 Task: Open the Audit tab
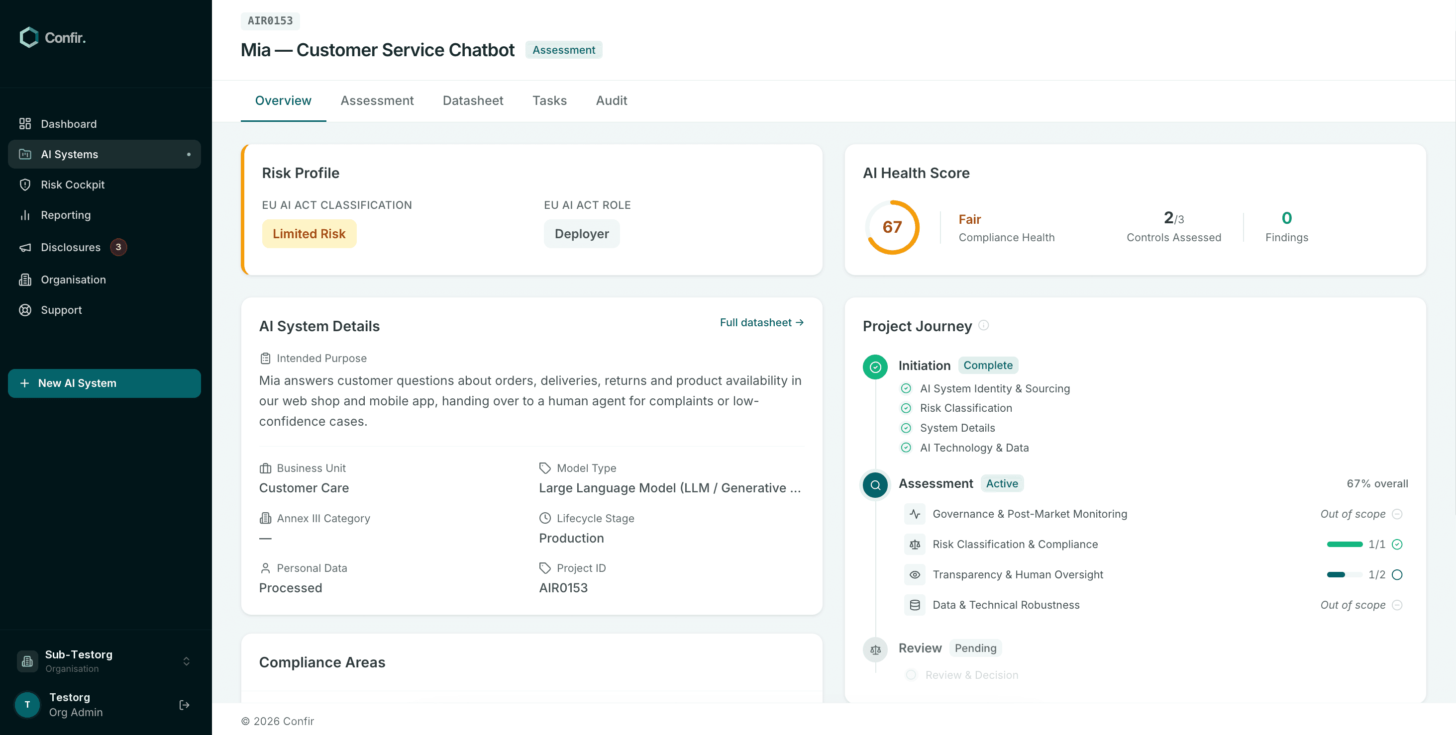click(612, 100)
